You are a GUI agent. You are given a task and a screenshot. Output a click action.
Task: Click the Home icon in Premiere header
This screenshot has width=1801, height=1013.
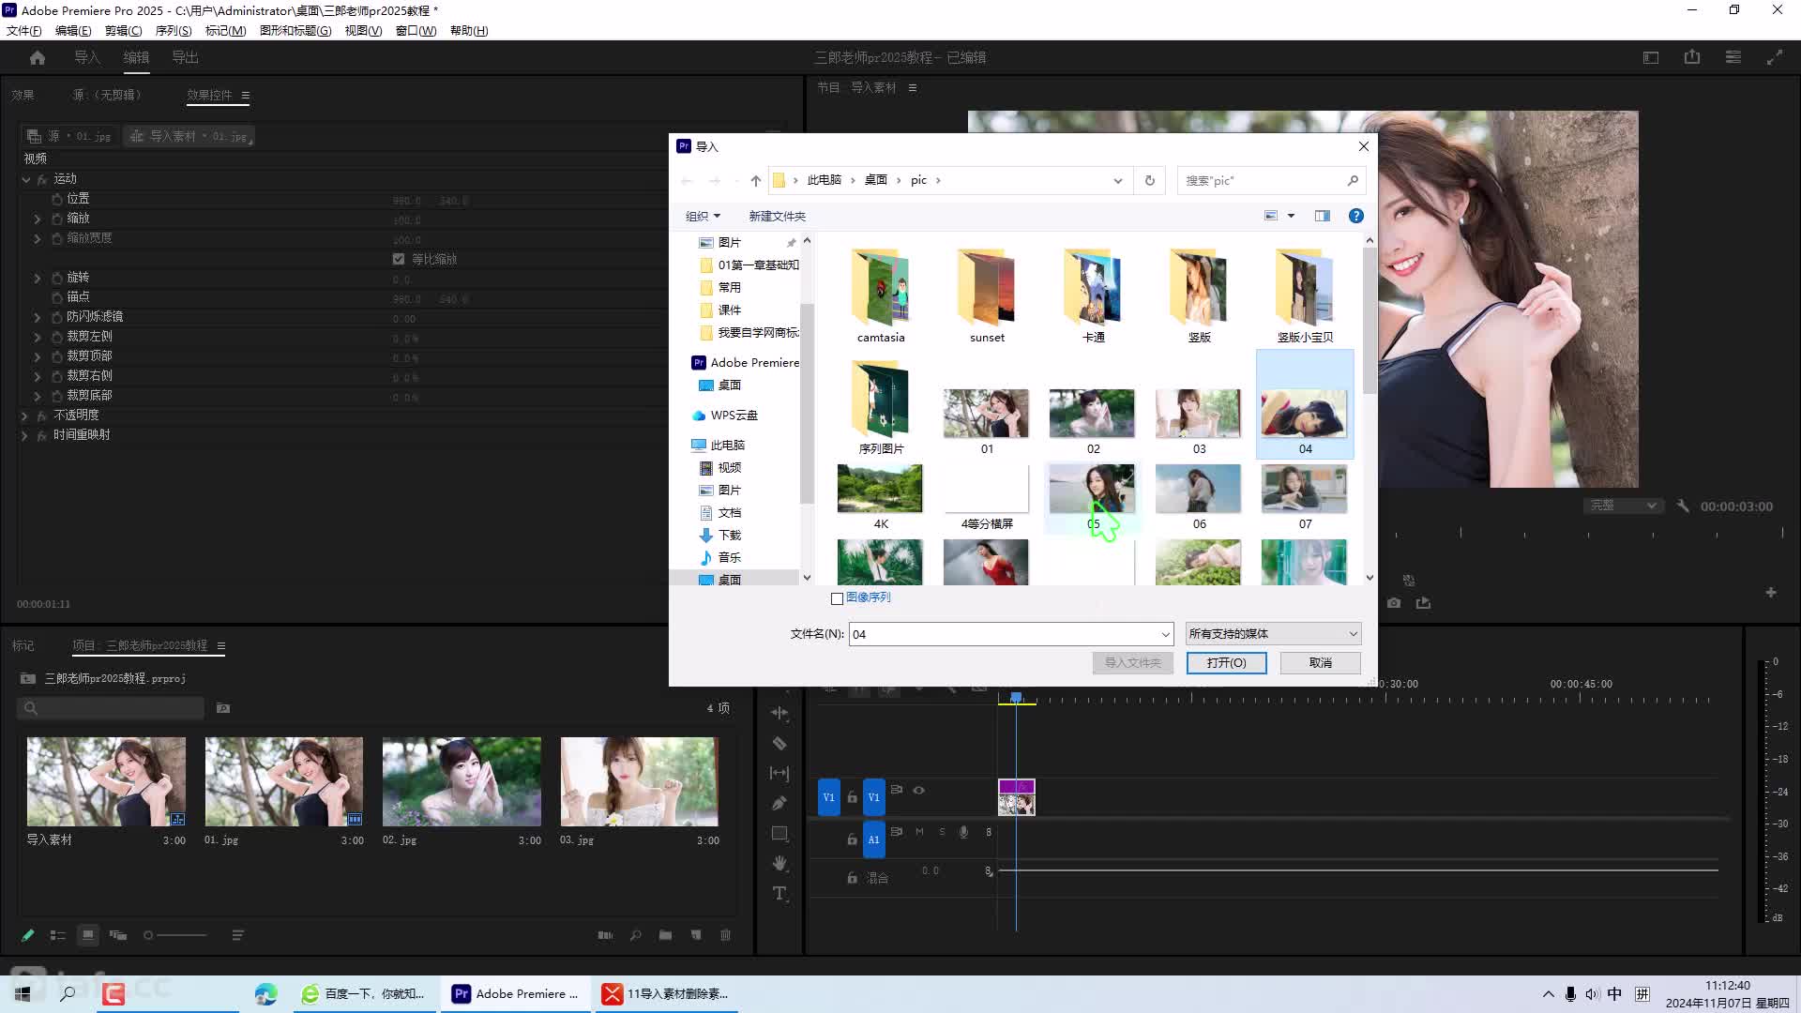pos(38,57)
